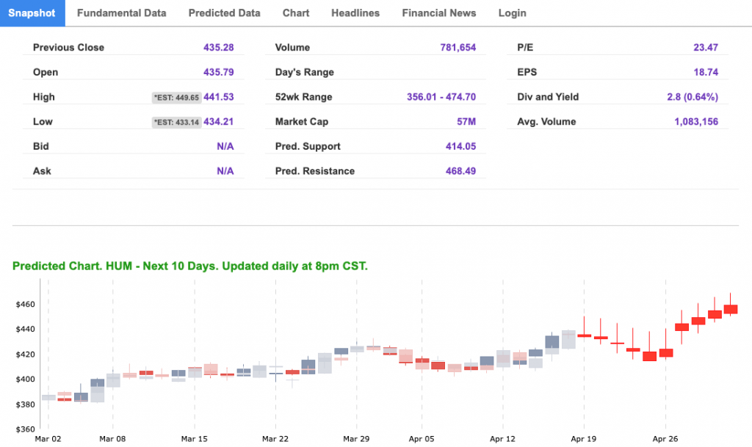The image size is (752, 447).
Task: Click the Volume value 781,654
Action: coord(457,48)
